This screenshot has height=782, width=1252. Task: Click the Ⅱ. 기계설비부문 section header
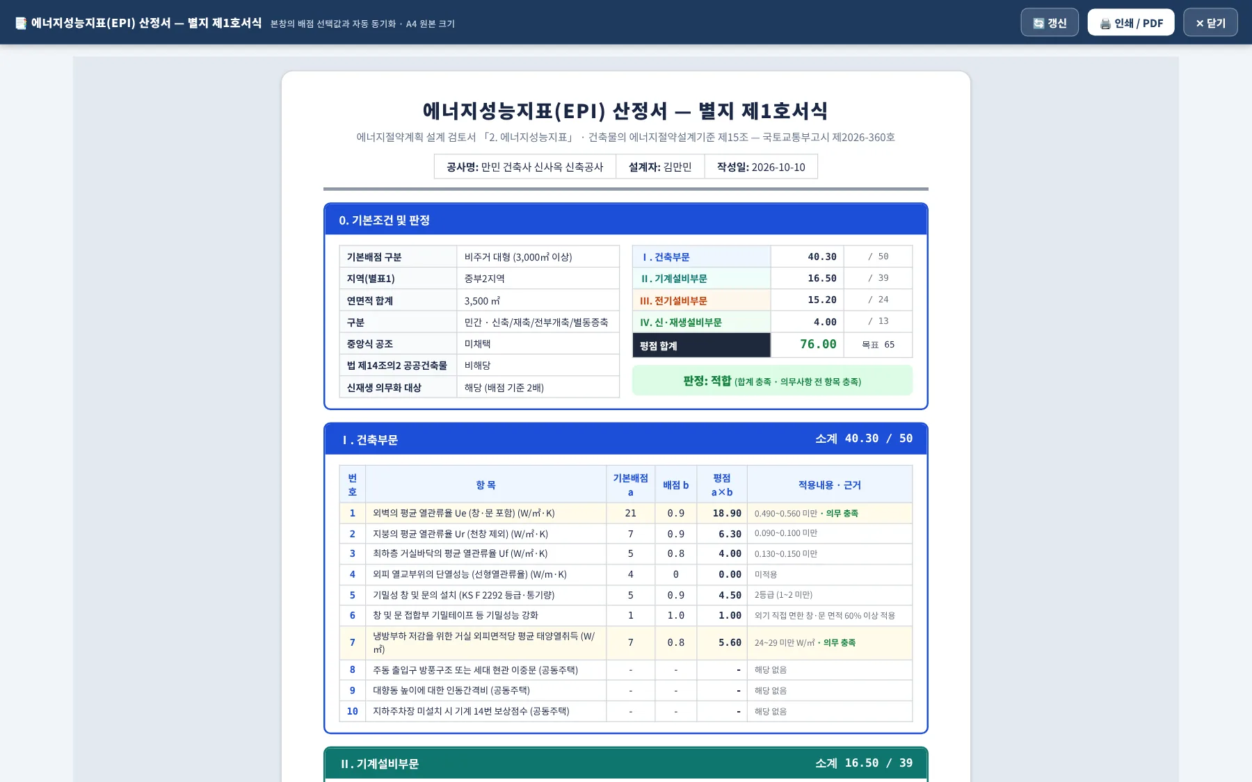click(x=626, y=763)
